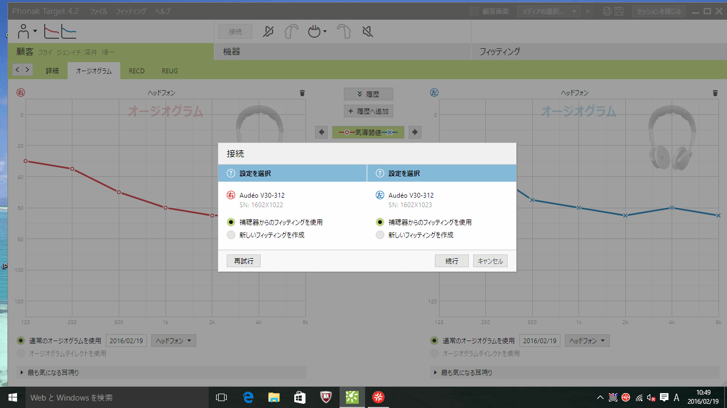Delete left audiogram with trash icon

715,93
